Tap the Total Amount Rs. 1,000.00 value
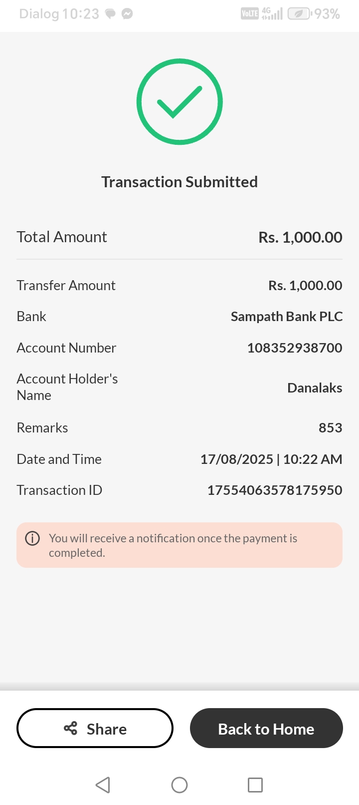This screenshot has height=805, width=359. 300,237
